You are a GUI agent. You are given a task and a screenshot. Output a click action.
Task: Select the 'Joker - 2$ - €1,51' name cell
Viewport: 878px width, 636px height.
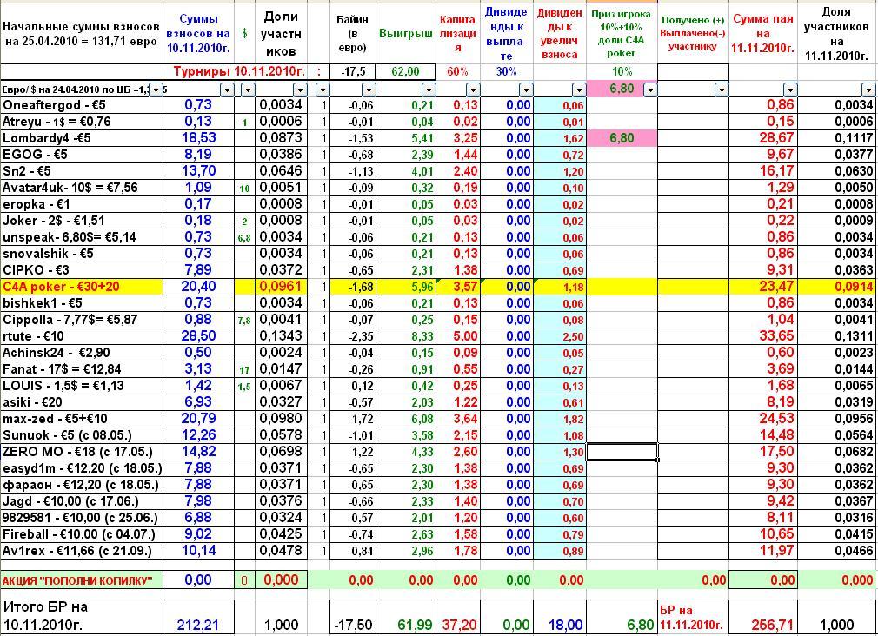pyautogui.click(x=83, y=221)
